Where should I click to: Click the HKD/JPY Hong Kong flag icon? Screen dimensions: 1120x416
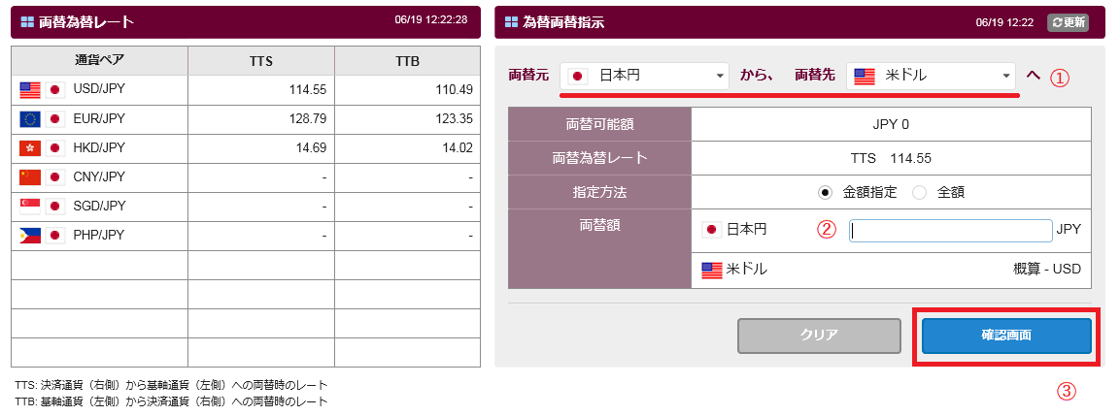[30, 148]
